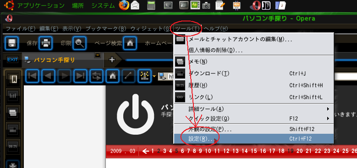Expand the dropdown arrow beside address field
Viewport: 357px width, 168px height.
[x=154, y=76]
